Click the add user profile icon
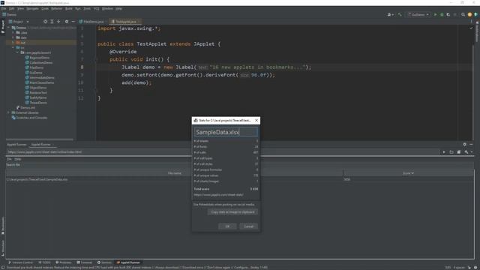The width and height of the screenshot is (480, 270). click(390, 14)
